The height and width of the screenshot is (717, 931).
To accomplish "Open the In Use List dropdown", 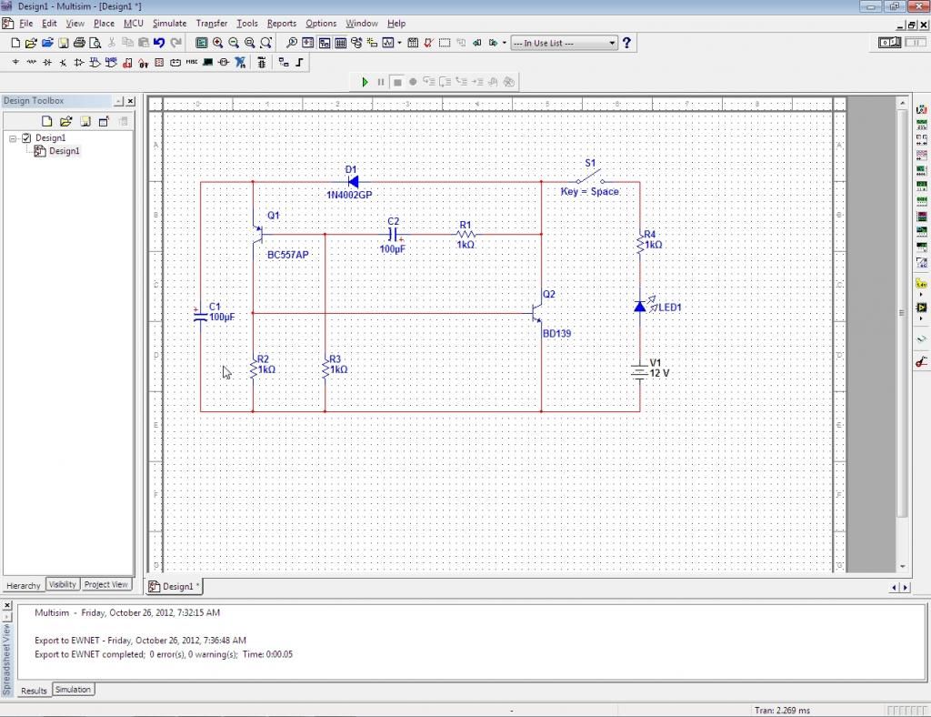I will [x=612, y=43].
